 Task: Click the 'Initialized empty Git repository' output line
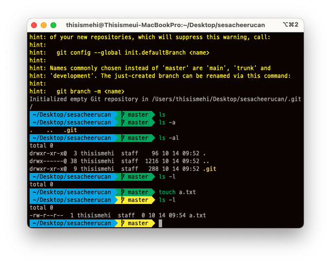click(165, 99)
